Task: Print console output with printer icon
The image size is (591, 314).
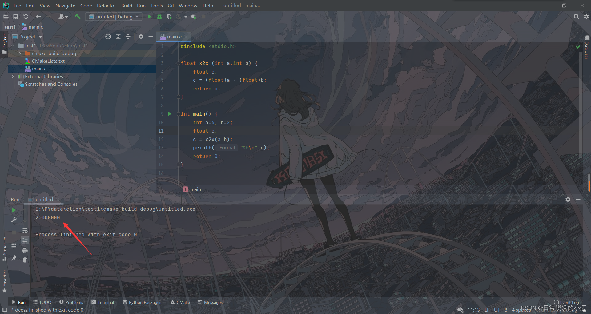Action: [x=25, y=250]
